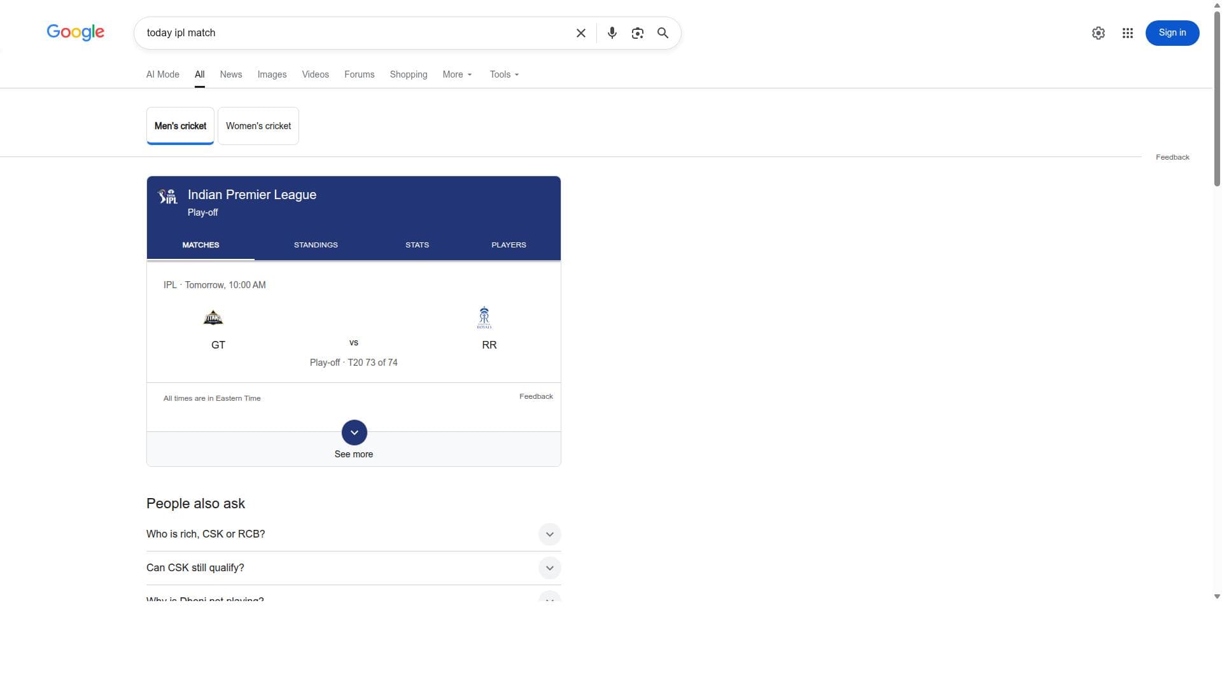Click the RR team name
Screen dimensions: 1222x687
(x=489, y=345)
